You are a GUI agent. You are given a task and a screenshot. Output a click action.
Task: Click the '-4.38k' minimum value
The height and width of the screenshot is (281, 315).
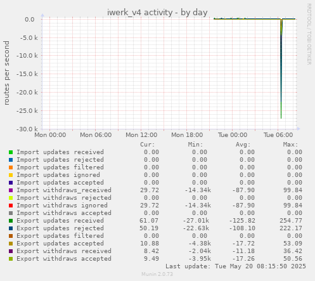pos(200,244)
